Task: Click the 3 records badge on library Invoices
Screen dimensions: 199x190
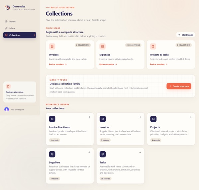Action: pos(105,140)
